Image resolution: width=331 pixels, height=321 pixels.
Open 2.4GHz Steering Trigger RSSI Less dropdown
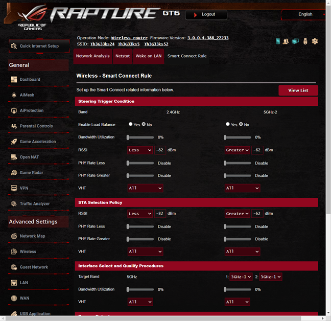(x=140, y=150)
